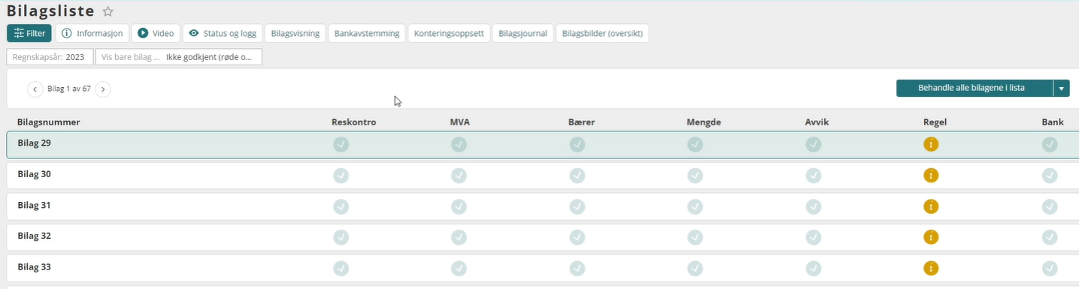Click the star favorite icon beside Bilagsliste
The height and width of the screenshot is (289, 1079).
click(x=108, y=11)
